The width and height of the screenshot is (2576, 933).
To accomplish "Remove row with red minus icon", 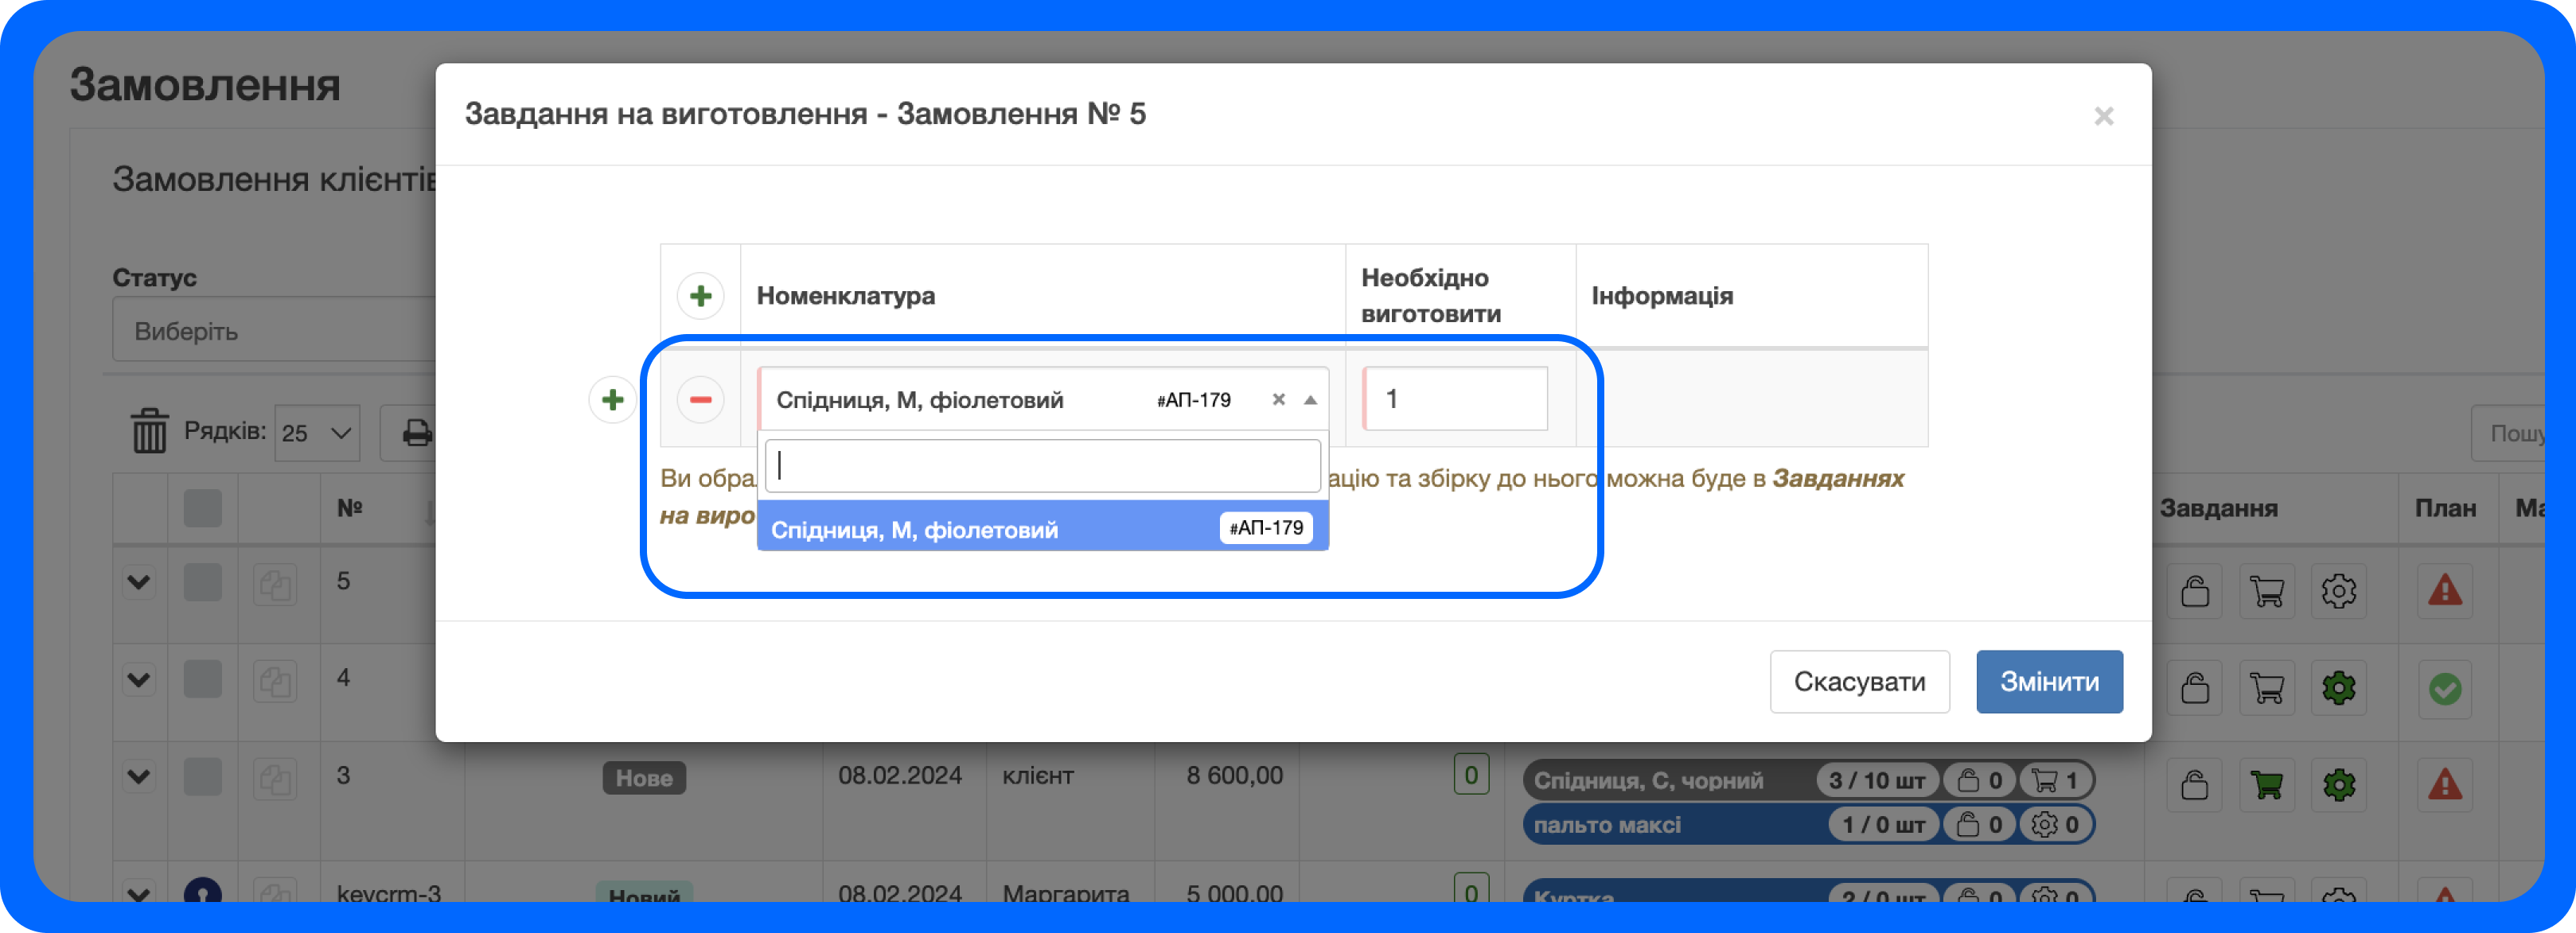I will point(700,400).
